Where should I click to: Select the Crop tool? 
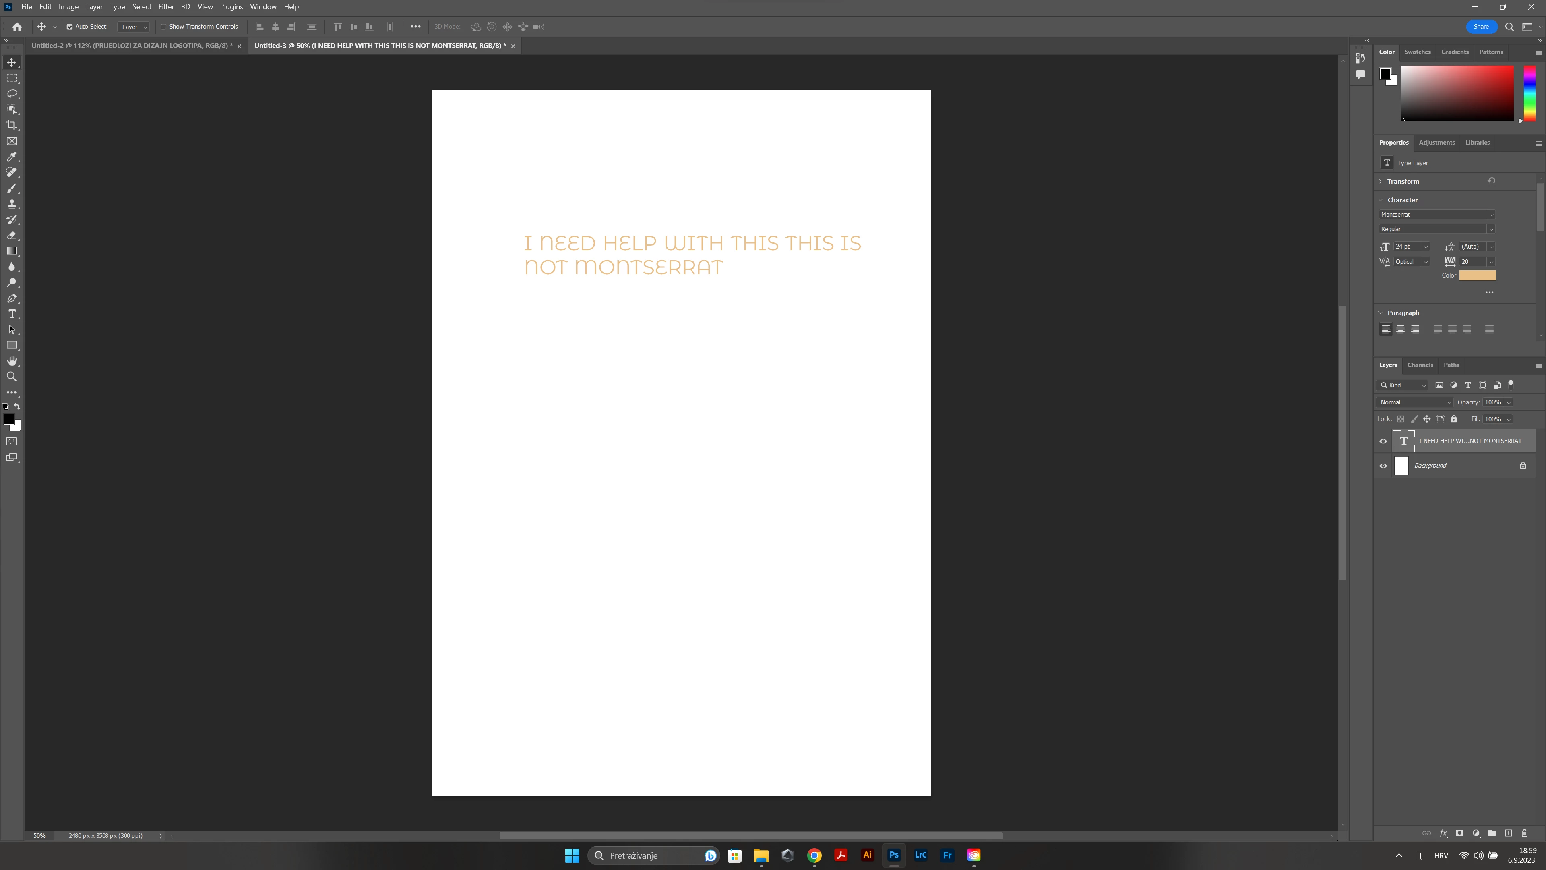(11, 125)
